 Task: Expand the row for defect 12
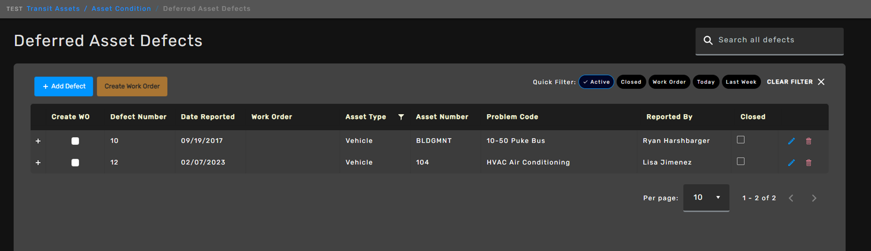click(38, 163)
